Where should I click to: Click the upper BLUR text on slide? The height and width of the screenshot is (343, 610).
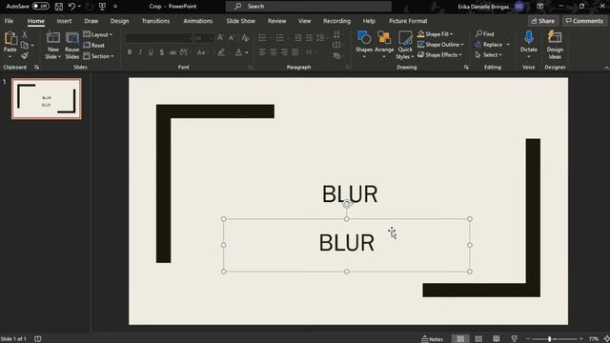point(350,193)
